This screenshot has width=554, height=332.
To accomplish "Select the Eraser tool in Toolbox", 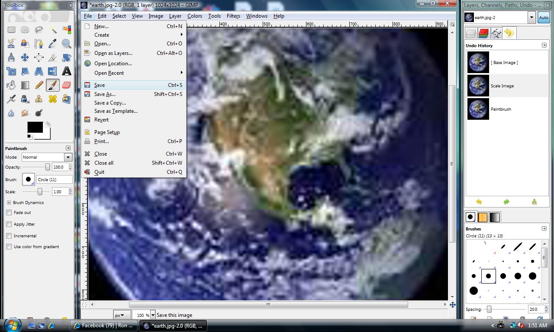I will coord(66,85).
